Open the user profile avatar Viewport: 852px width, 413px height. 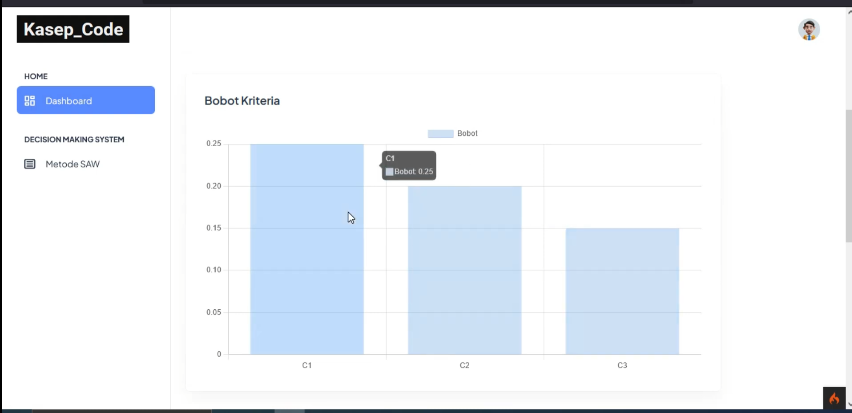[x=809, y=30]
